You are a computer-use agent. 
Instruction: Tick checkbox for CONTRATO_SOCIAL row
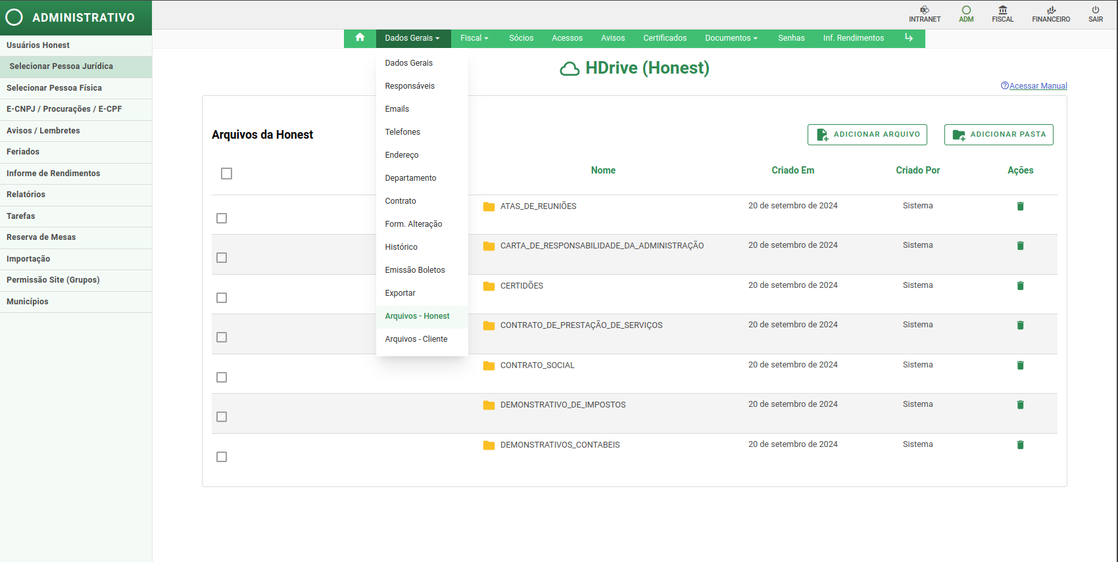[222, 377]
